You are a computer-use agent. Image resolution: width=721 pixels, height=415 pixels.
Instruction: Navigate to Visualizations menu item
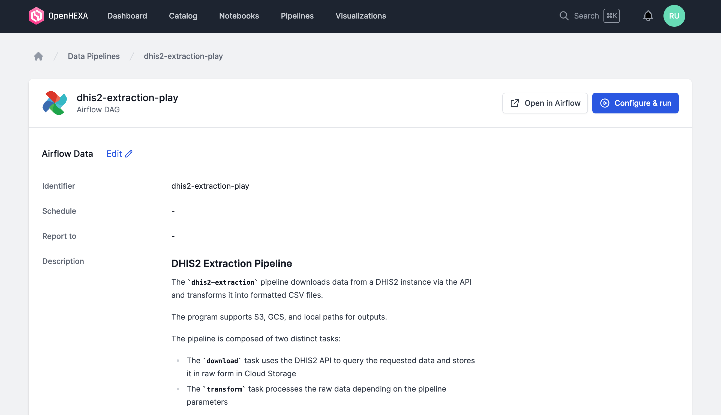(x=360, y=15)
